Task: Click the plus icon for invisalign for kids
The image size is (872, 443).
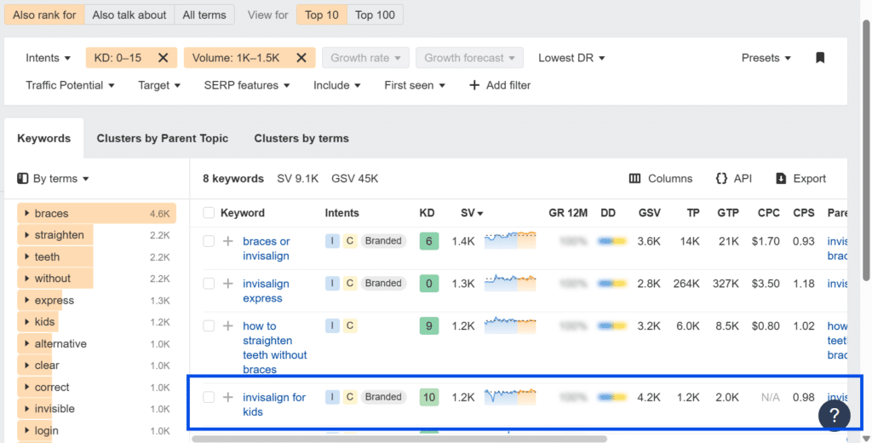Action: 228,397
